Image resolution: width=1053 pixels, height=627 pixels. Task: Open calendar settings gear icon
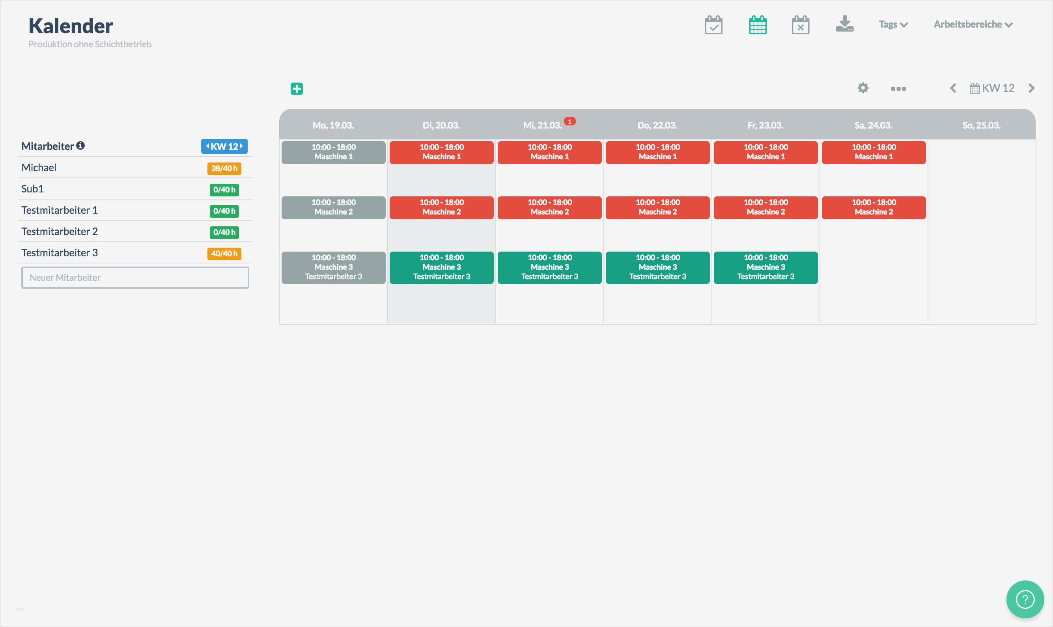[x=863, y=88]
